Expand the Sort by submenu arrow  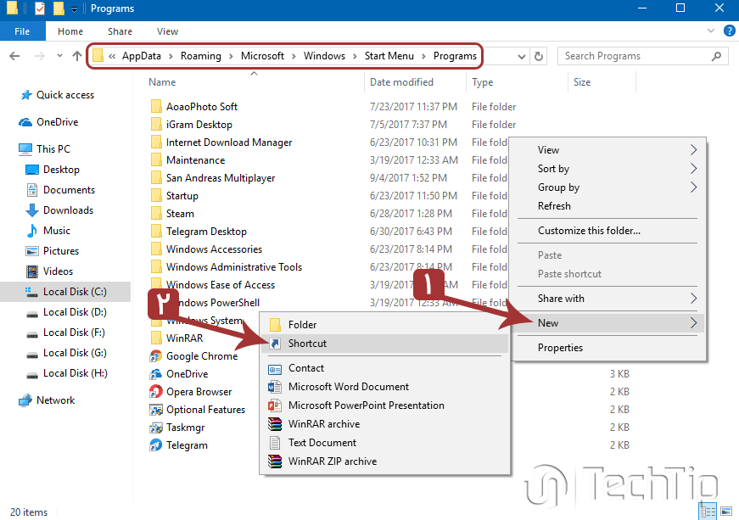(693, 169)
